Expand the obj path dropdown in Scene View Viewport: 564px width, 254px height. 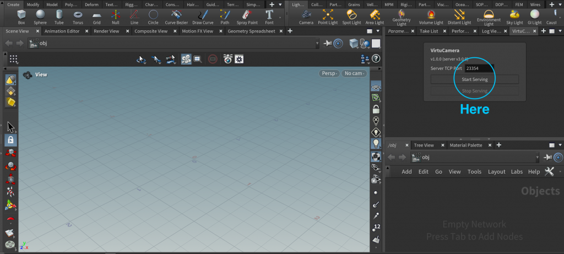[x=317, y=44]
